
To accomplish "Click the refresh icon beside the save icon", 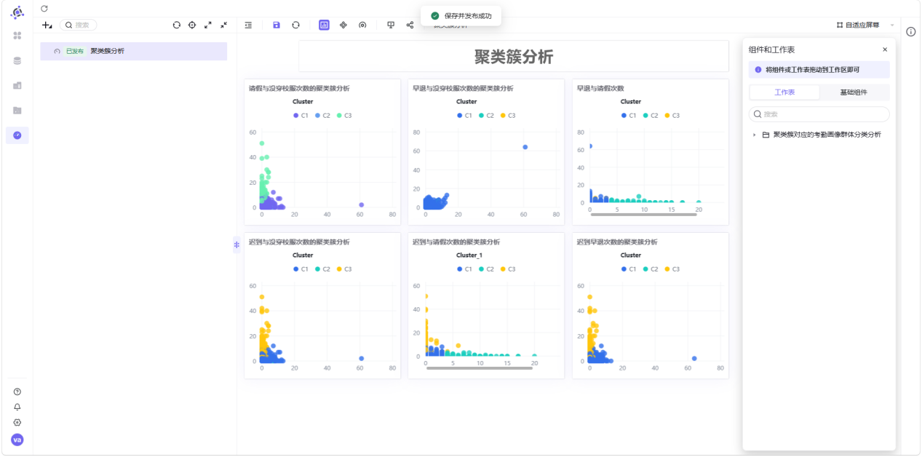I will [x=295, y=25].
